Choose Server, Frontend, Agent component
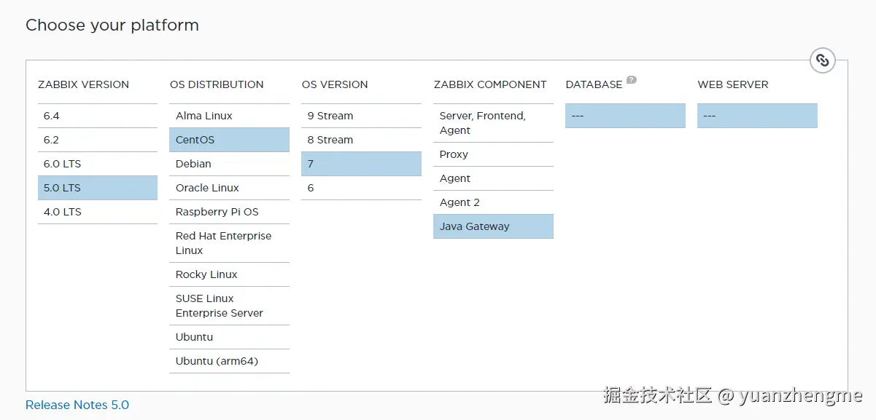The height and width of the screenshot is (420, 876). 493,123
